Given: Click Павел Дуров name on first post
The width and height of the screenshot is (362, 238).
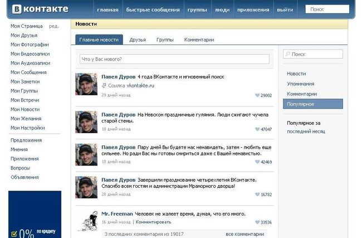Looking at the screenshot, I should coord(119,77).
